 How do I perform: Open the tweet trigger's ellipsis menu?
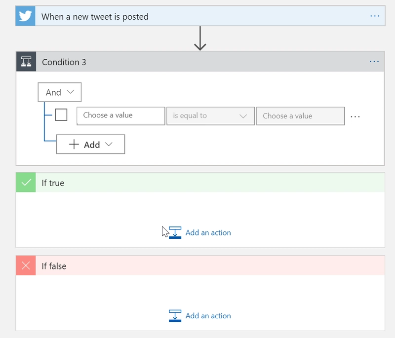375,16
